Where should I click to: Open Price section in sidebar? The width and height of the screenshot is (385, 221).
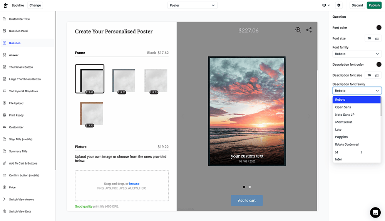point(12,188)
